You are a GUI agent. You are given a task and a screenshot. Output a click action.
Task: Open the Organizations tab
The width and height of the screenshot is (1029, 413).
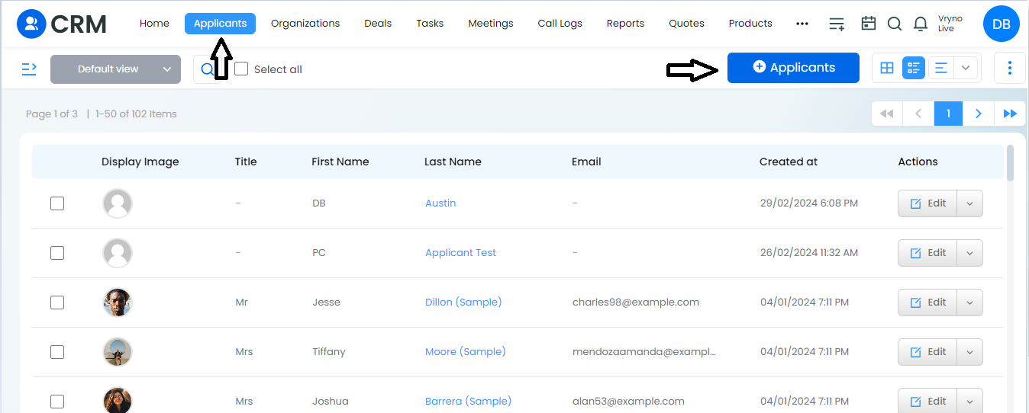pos(305,24)
